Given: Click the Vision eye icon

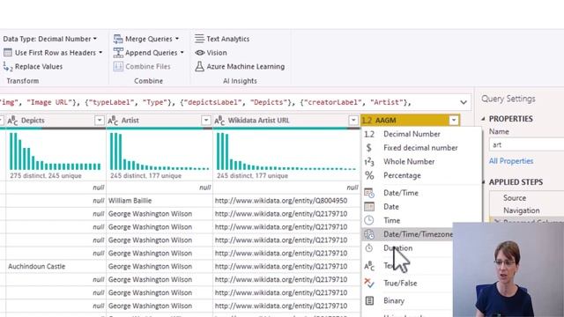Looking at the screenshot, I should 200,53.
